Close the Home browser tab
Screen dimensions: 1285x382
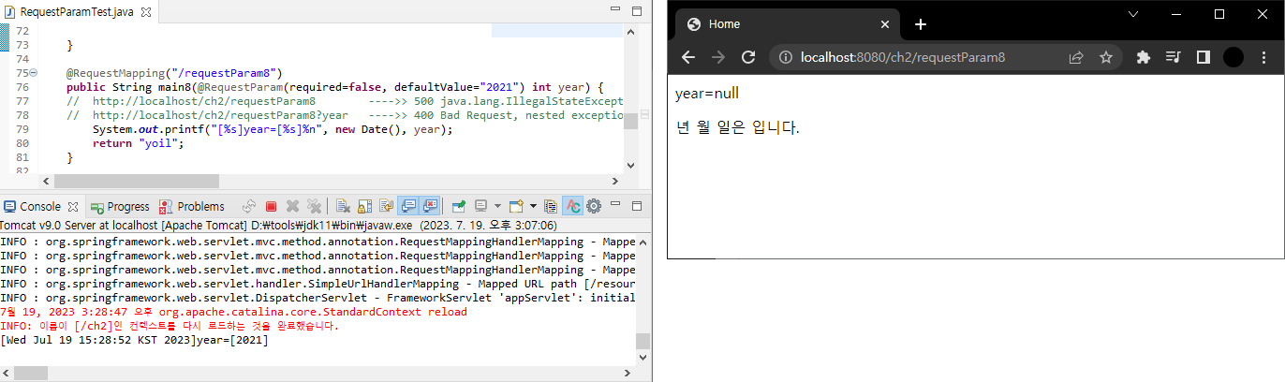885,24
